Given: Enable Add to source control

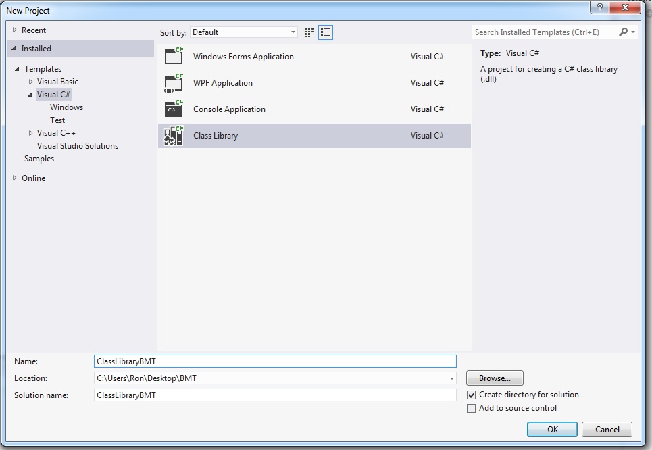Looking at the screenshot, I should pos(471,408).
